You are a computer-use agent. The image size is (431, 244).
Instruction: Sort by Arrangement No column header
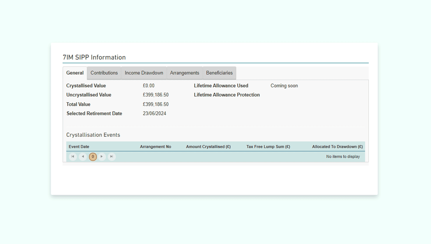click(x=156, y=147)
